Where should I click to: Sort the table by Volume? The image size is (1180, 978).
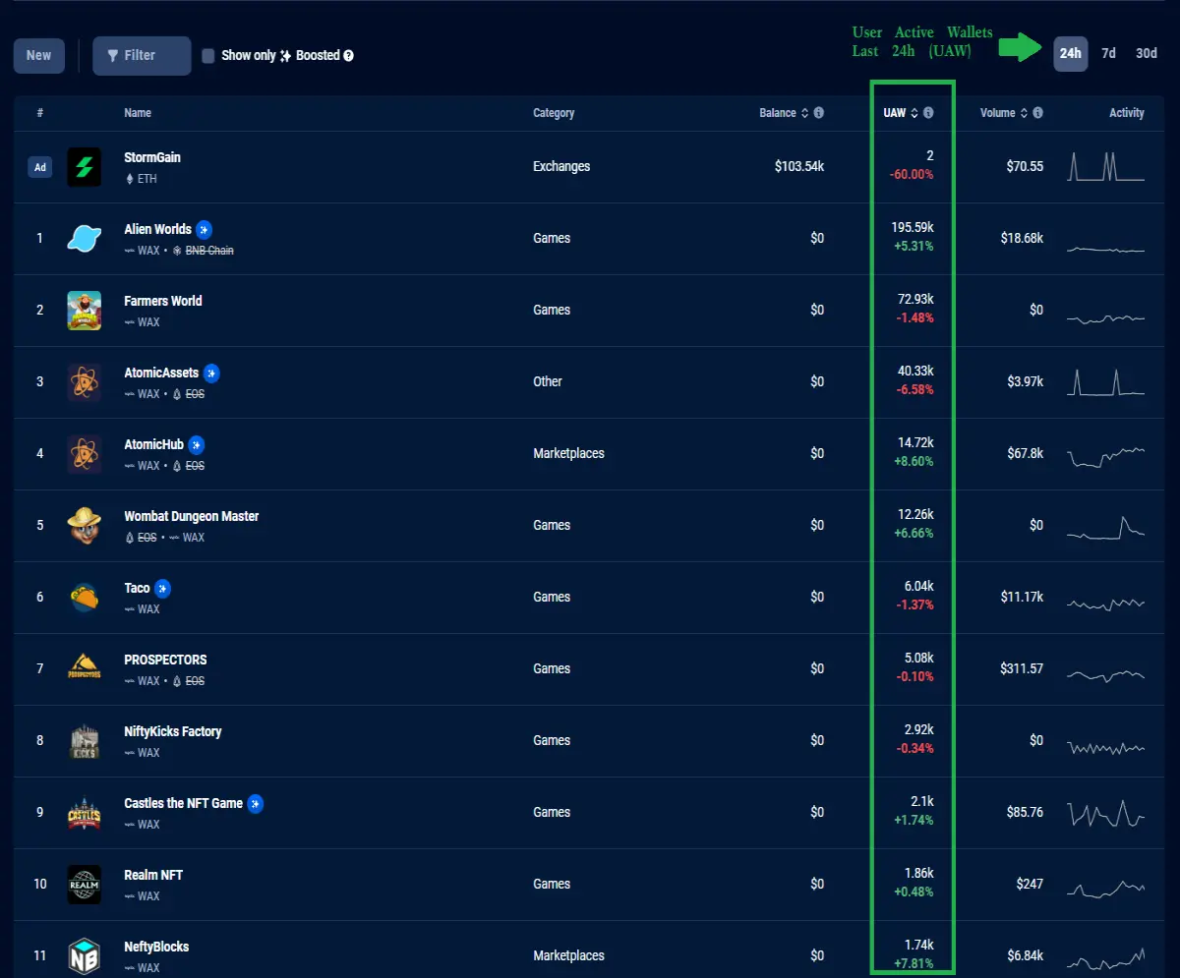click(x=1004, y=113)
